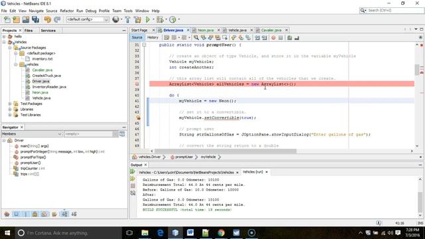
Task: Click the Open Project toolbar icon
Action: point(26,19)
